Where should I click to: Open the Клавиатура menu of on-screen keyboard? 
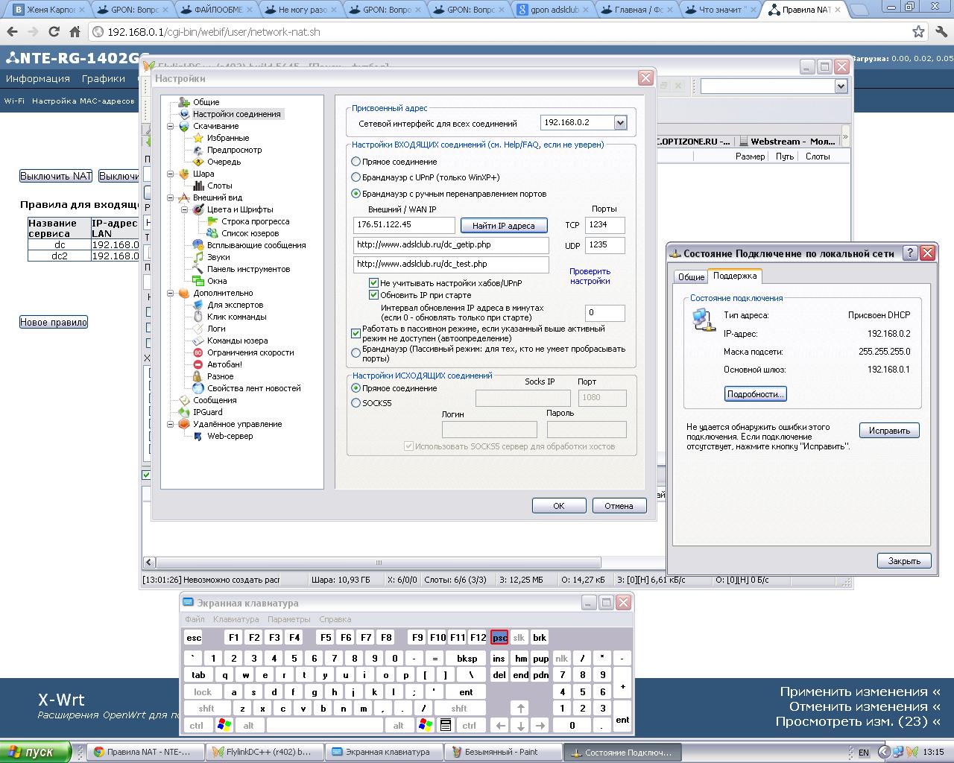tap(236, 619)
